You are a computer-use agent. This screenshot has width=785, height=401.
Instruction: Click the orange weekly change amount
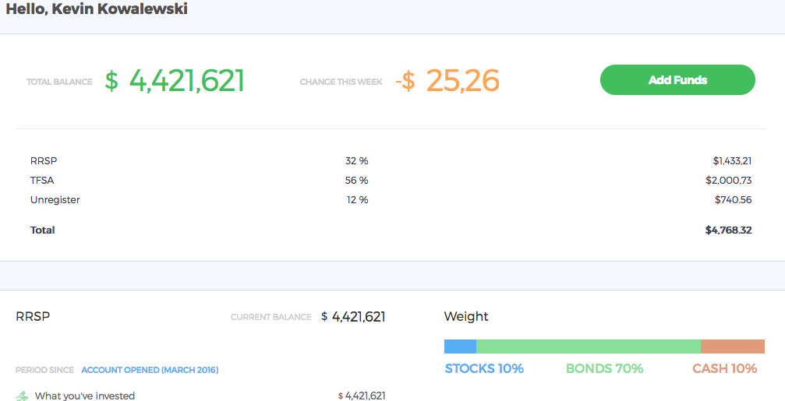447,80
